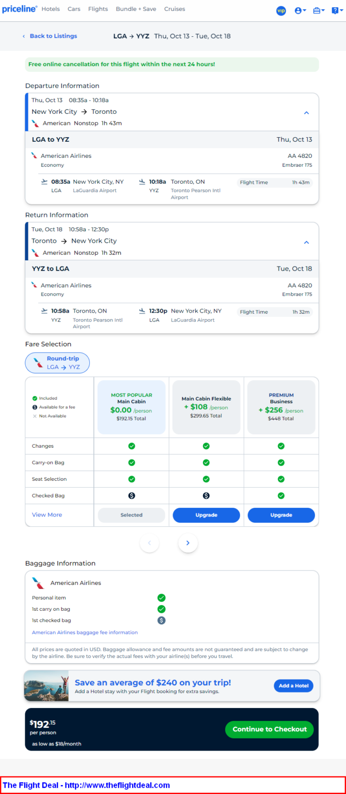346x794 pixels.
Task: Upgrade to Premium Business fare
Action: (x=281, y=515)
